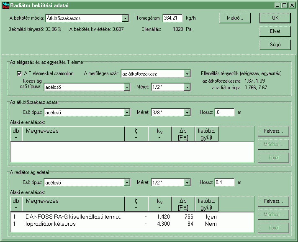Click Megnevezés header in radiátor ág table
This screenshot has width=298, height=242.
pos(73,204)
